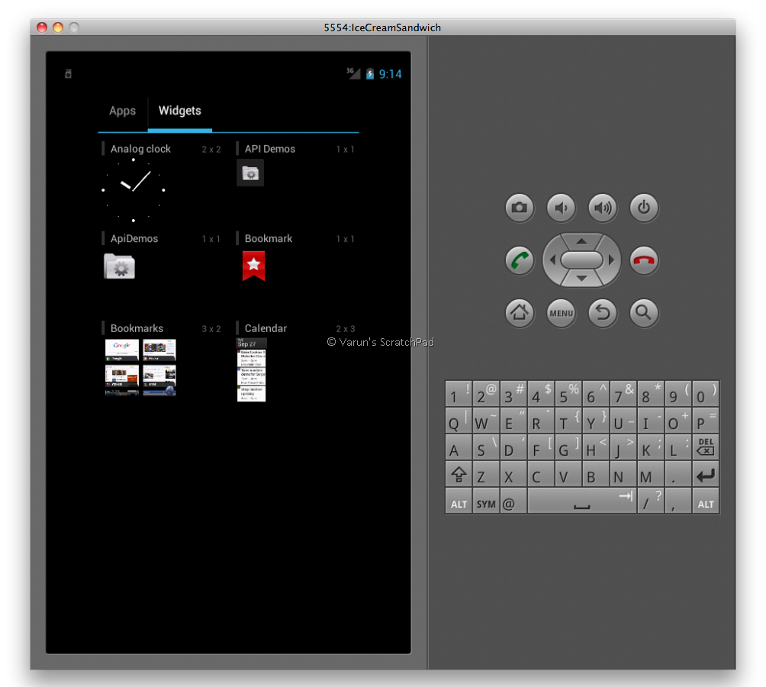Click the emulator Back button

tap(602, 313)
